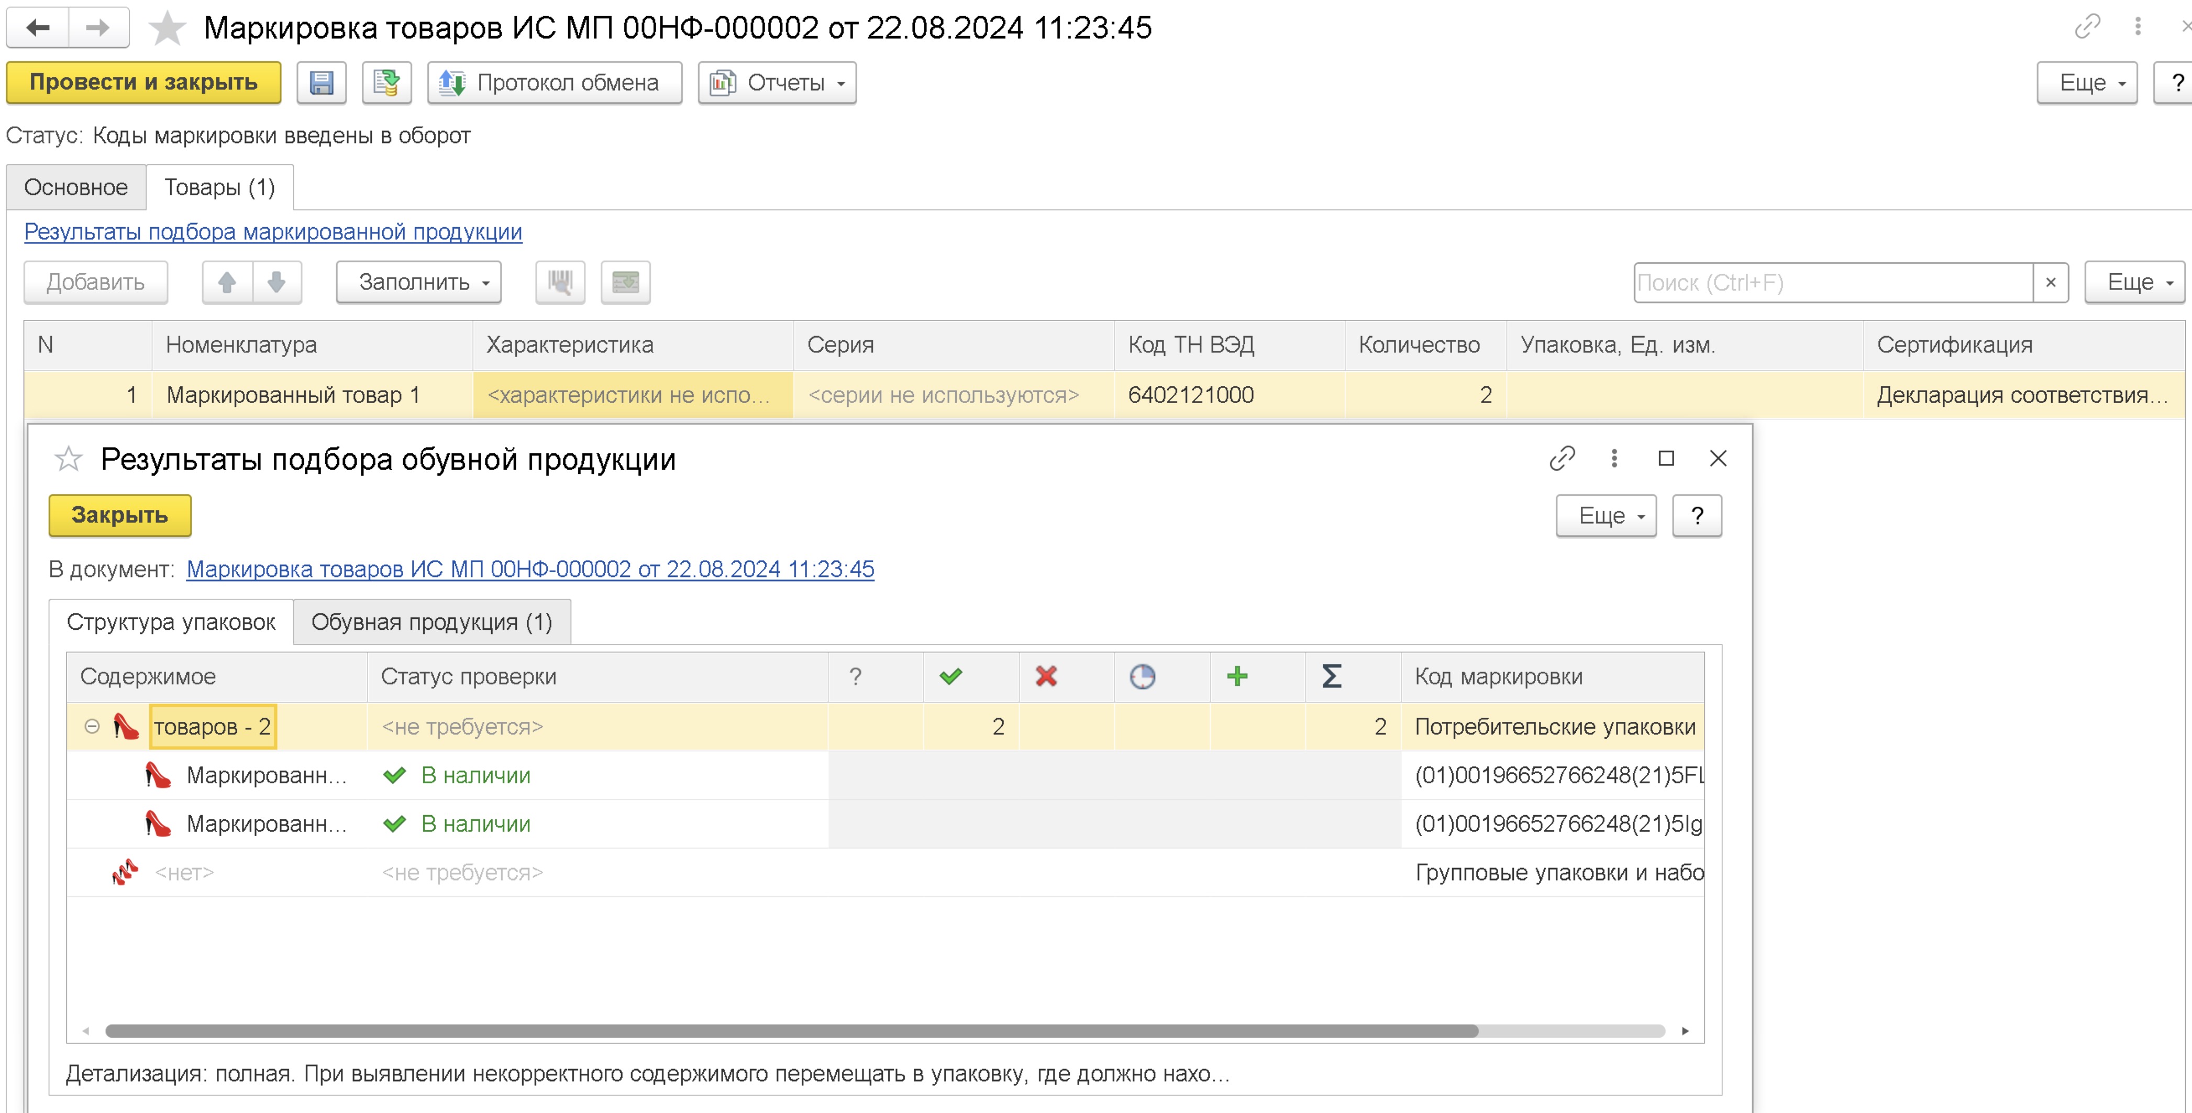Click the Сертификация column header
The width and height of the screenshot is (2192, 1113).
click(x=2023, y=344)
